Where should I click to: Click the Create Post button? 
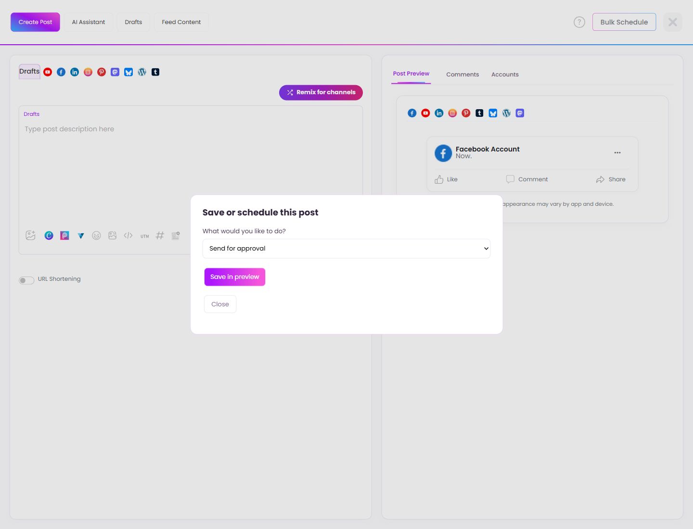[35, 22]
